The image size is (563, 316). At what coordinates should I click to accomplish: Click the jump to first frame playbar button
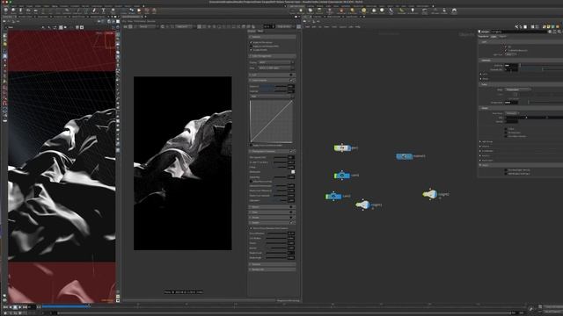coord(6,307)
